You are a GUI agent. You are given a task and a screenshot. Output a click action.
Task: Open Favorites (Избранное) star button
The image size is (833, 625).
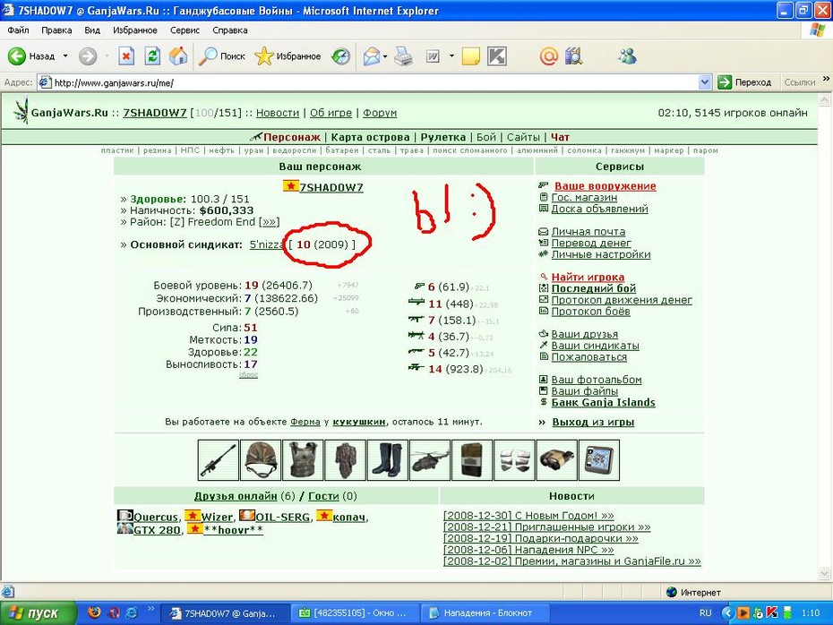tap(288, 56)
